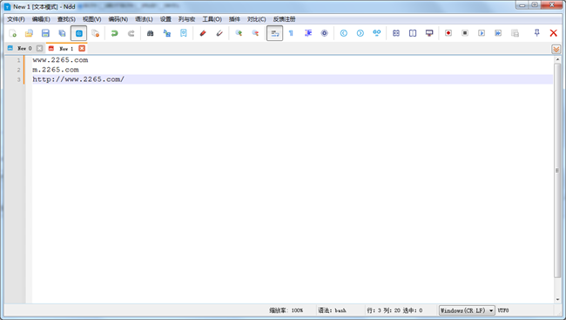
Task: Click the UTF8 encoding status label
Action: (502, 310)
